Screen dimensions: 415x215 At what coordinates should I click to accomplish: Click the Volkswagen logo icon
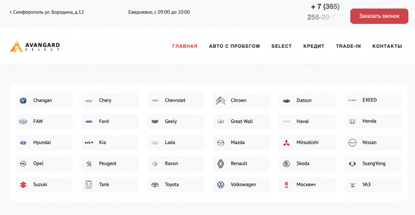pos(220,185)
